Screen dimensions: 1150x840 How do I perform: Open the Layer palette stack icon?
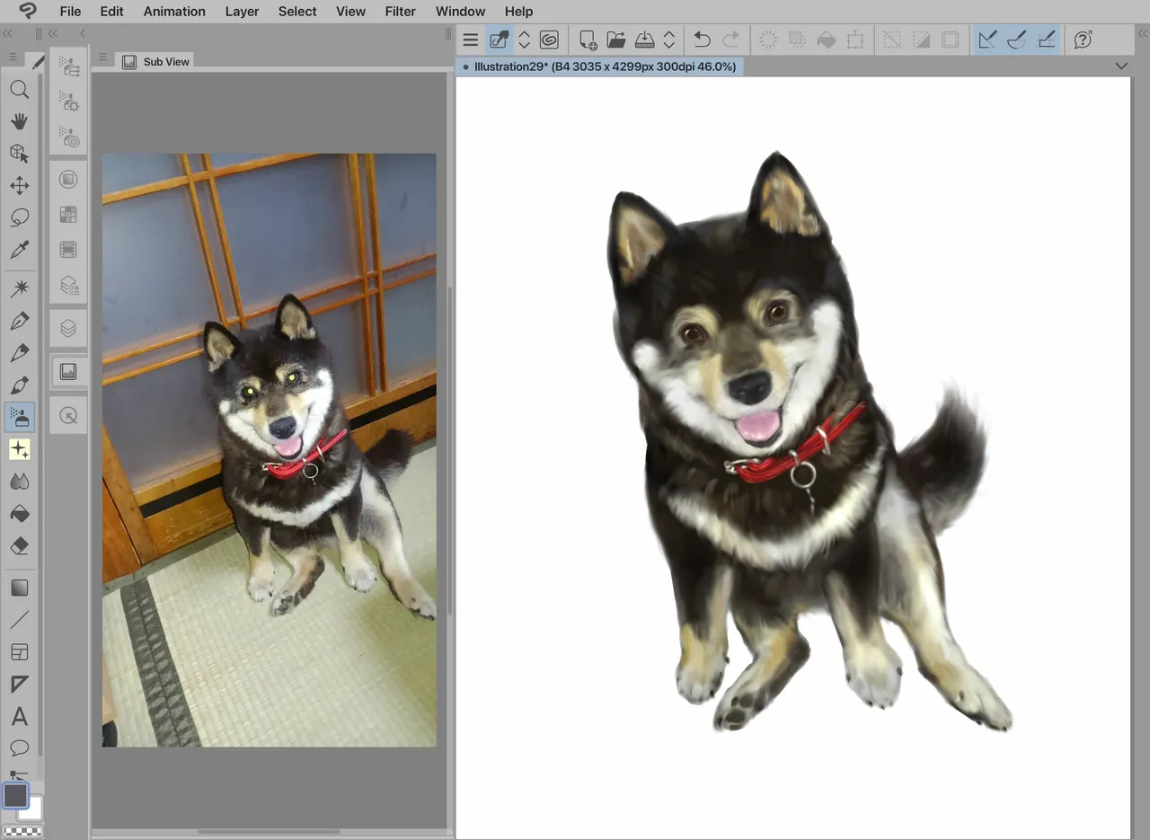(x=68, y=328)
